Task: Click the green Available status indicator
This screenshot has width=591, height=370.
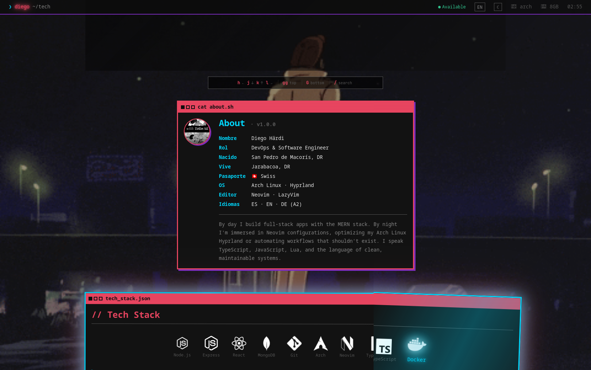Action: [452, 7]
